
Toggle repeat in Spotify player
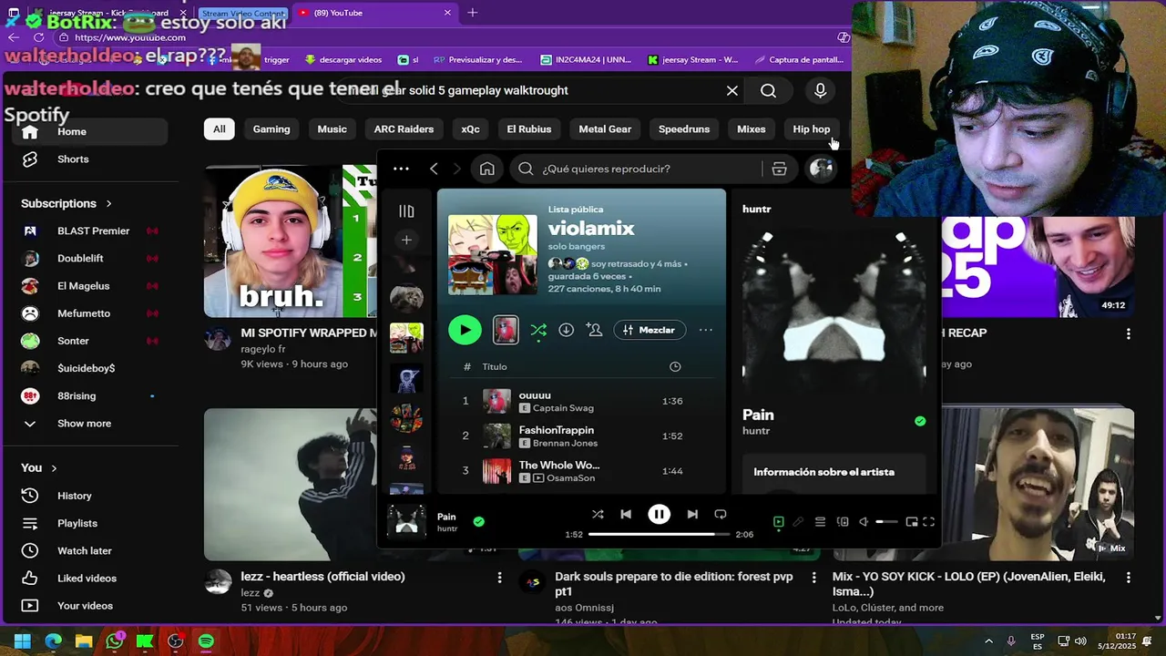pos(721,514)
